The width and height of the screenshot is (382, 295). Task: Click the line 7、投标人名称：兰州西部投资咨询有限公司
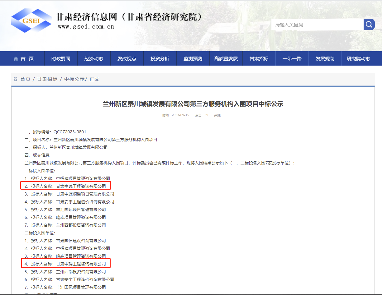pyautogui.click(x=65, y=225)
